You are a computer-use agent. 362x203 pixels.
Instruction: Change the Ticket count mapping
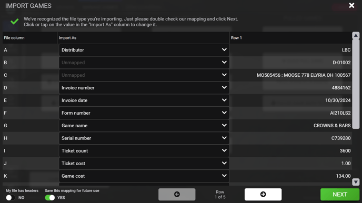[144, 150]
